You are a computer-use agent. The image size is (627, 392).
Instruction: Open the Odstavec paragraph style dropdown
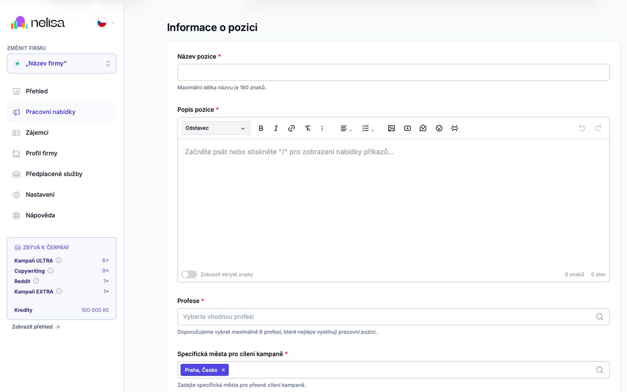pyautogui.click(x=215, y=128)
